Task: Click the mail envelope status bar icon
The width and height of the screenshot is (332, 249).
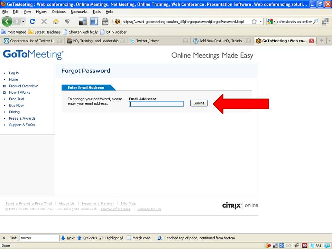Action: tap(288, 246)
